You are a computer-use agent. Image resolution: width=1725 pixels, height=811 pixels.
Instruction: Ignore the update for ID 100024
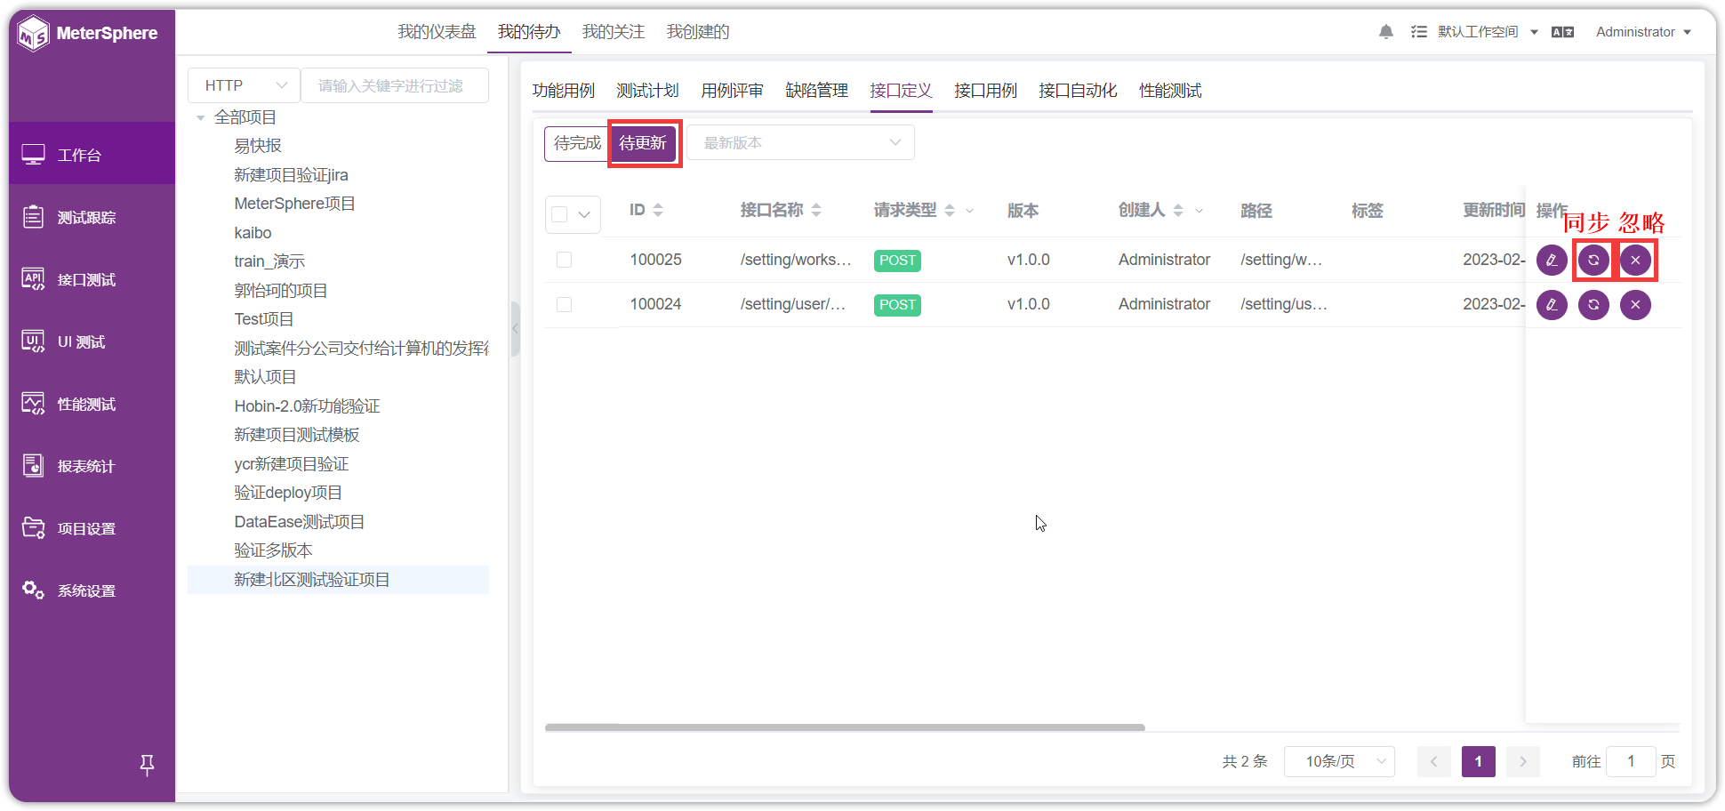pos(1635,305)
